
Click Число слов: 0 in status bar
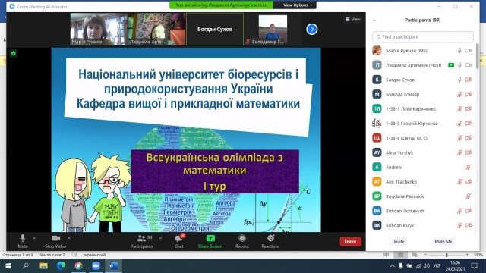coord(52,255)
